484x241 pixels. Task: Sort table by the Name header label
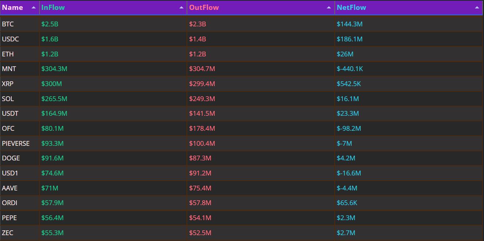coord(12,8)
